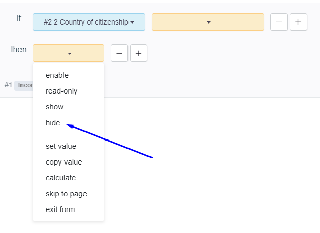Expand the empty condition dropdown in If row
Screen dimensions: 320x233
(208, 22)
